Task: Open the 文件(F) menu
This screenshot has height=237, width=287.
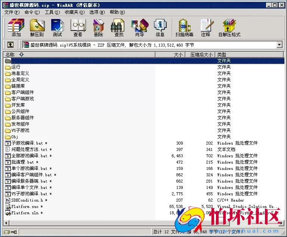Action: [x=12, y=12]
